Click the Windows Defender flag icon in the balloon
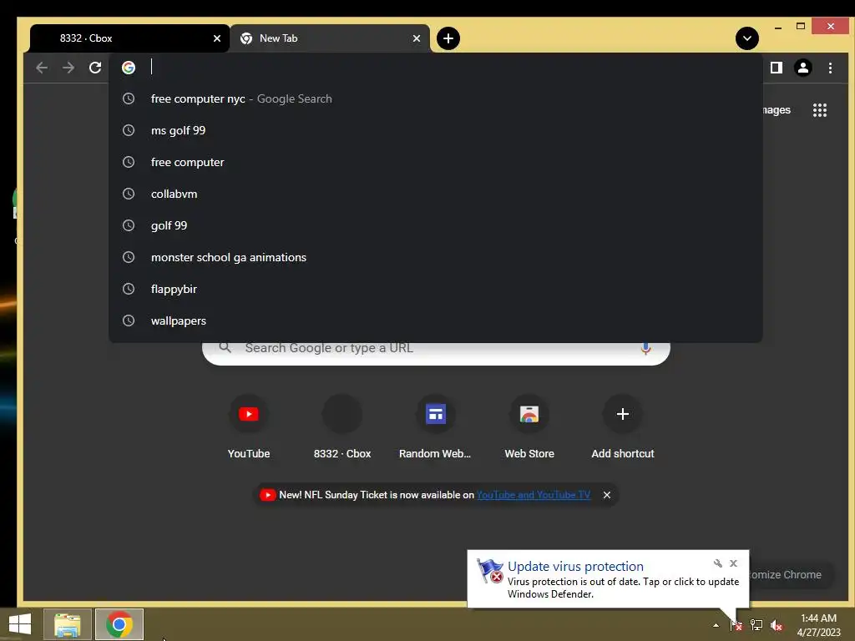Image resolution: width=855 pixels, height=641 pixels. click(489, 571)
